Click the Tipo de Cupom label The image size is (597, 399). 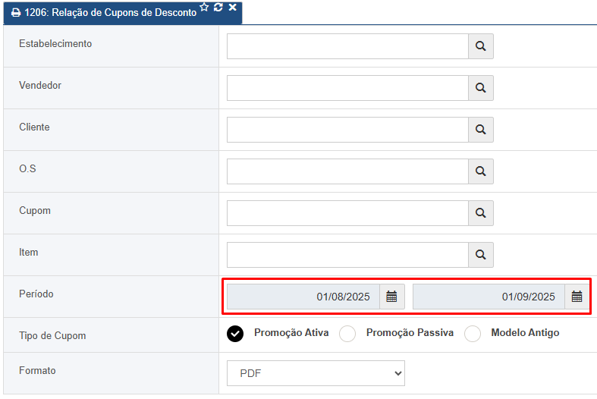tap(52, 336)
